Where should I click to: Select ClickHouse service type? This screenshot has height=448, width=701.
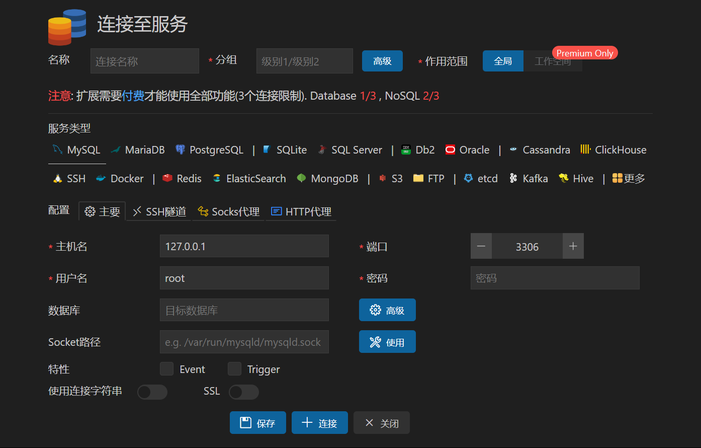point(614,150)
